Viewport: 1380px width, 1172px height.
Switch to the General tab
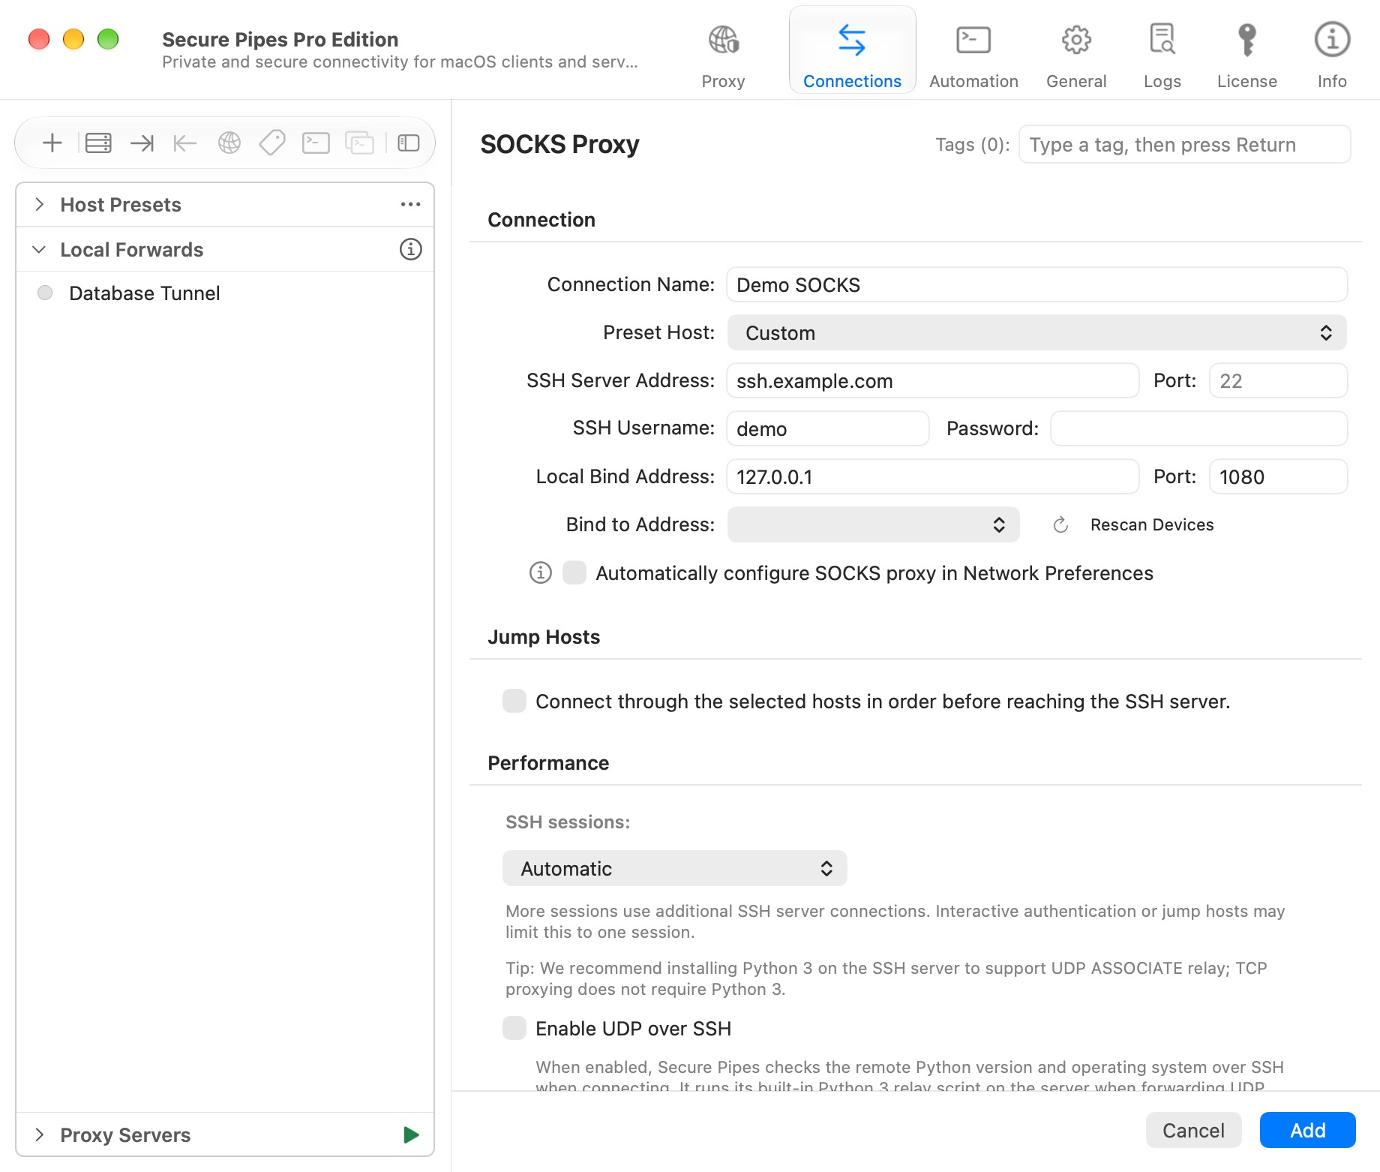click(x=1076, y=56)
